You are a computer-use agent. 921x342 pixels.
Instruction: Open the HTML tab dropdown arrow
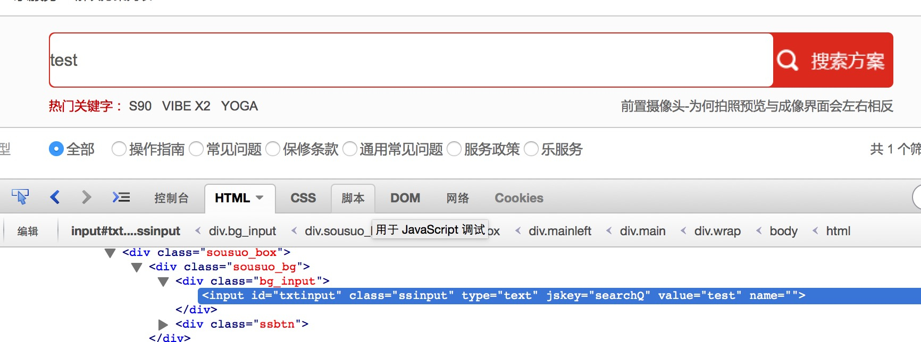click(259, 198)
